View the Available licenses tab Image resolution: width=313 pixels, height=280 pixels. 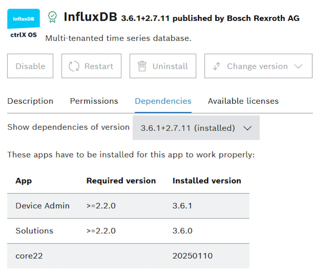pos(243,101)
